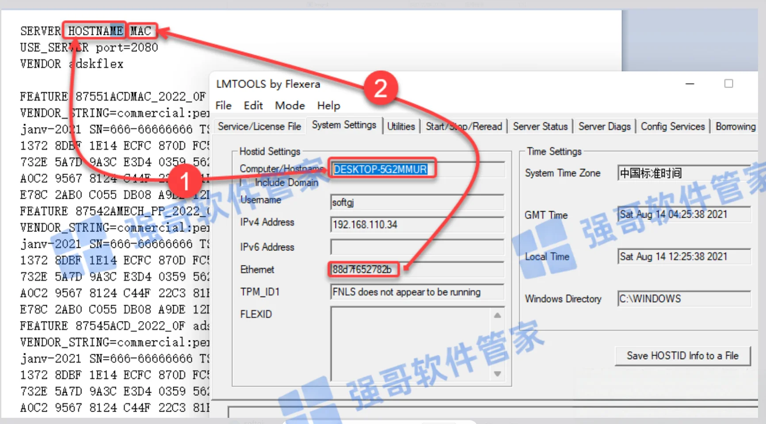Click the Ethernet field with the MAC address
This screenshot has width=766, height=424.
pos(417,269)
